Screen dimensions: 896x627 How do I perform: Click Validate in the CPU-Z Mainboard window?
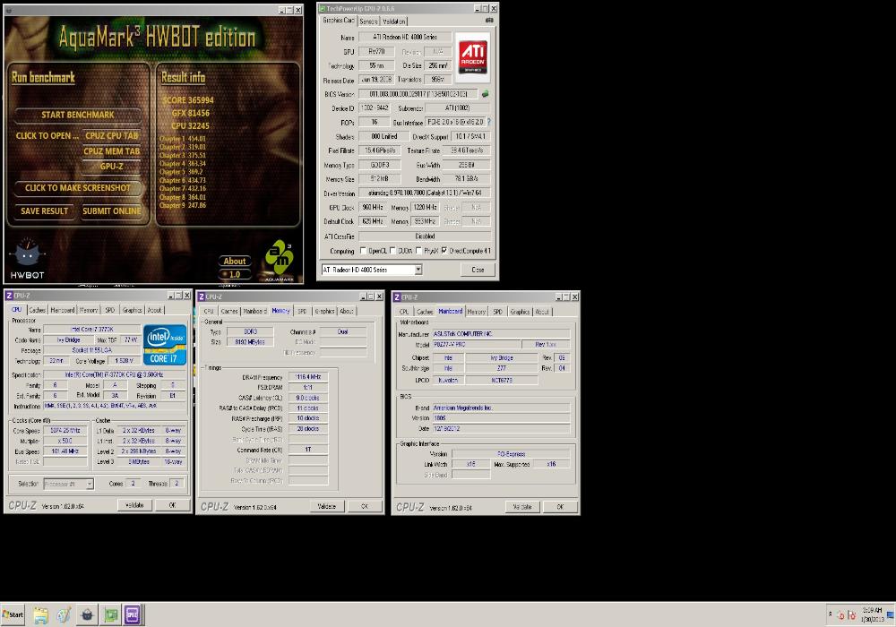(522, 507)
